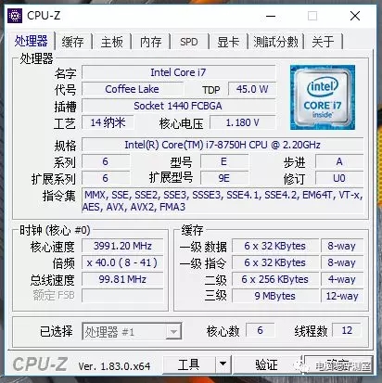Viewport: 382px width, 383px height.
Task: Open the 測試分數 benchmark tab
Action: [x=275, y=42]
